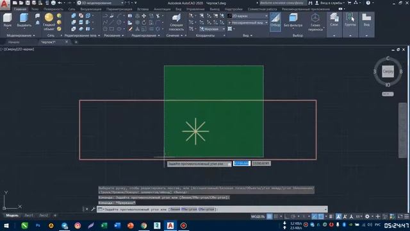
Task: Switch to the Лист1 layout tab
Action: click(29, 216)
